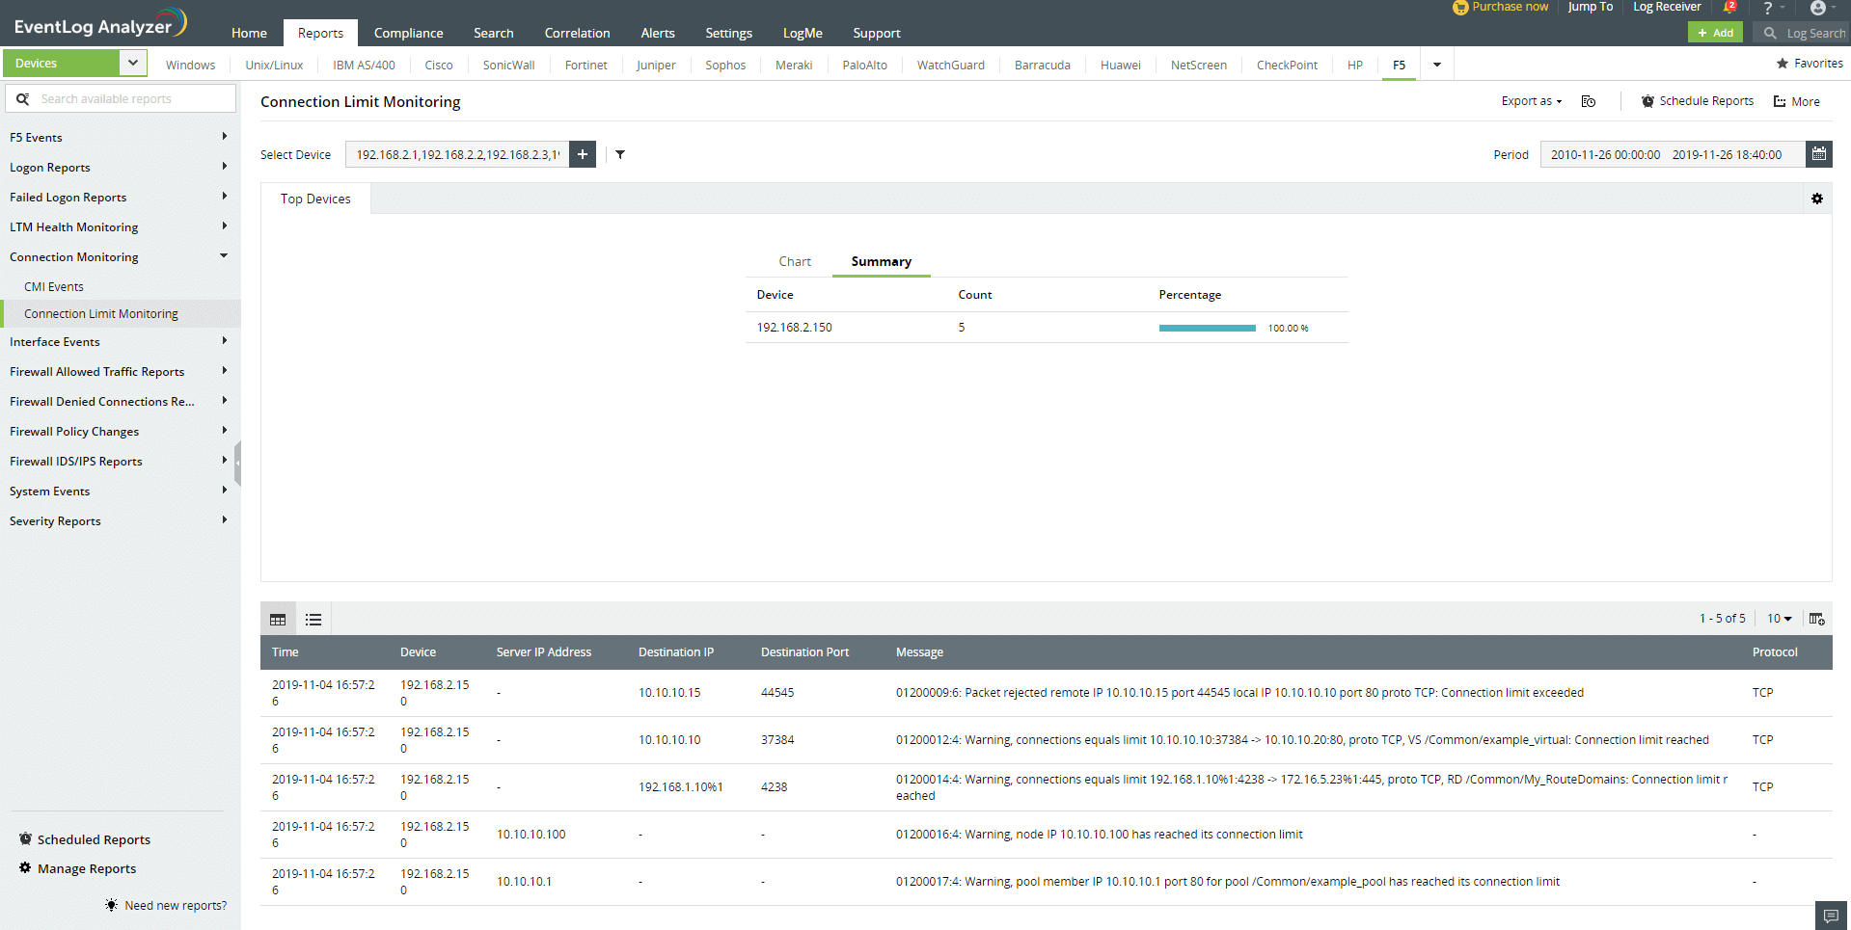
Task: Switch to grid table view icon
Action: (x=278, y=620)
